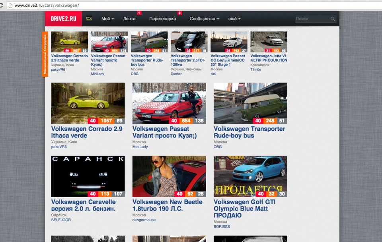382x242 pixels.
Task: Open large pakoVR6 profile link under Corrado
Action: tap(59, 147)
